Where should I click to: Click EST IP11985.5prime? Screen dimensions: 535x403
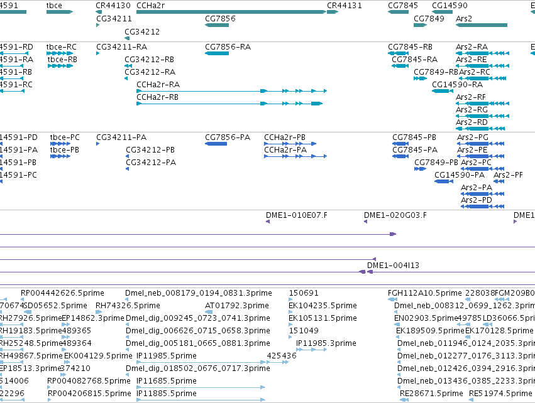tap(167, 356)
